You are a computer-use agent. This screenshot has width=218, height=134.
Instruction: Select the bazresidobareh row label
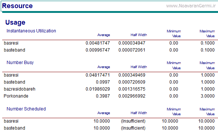click(x=20, y=89)
